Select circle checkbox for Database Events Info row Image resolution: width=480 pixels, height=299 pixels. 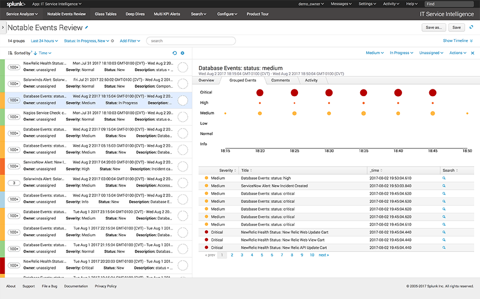click(x=183, y=200)
